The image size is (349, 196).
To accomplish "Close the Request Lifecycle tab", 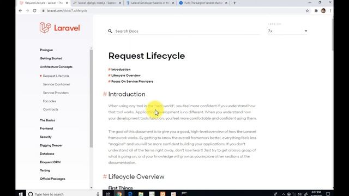I will 67,3.
